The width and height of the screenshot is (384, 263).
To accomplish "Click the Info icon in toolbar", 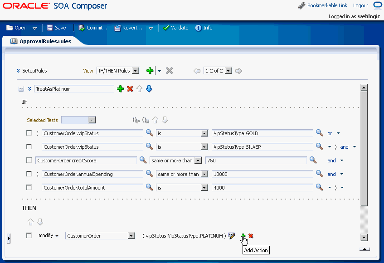I will pyautogui.click(x=204, y=28).
